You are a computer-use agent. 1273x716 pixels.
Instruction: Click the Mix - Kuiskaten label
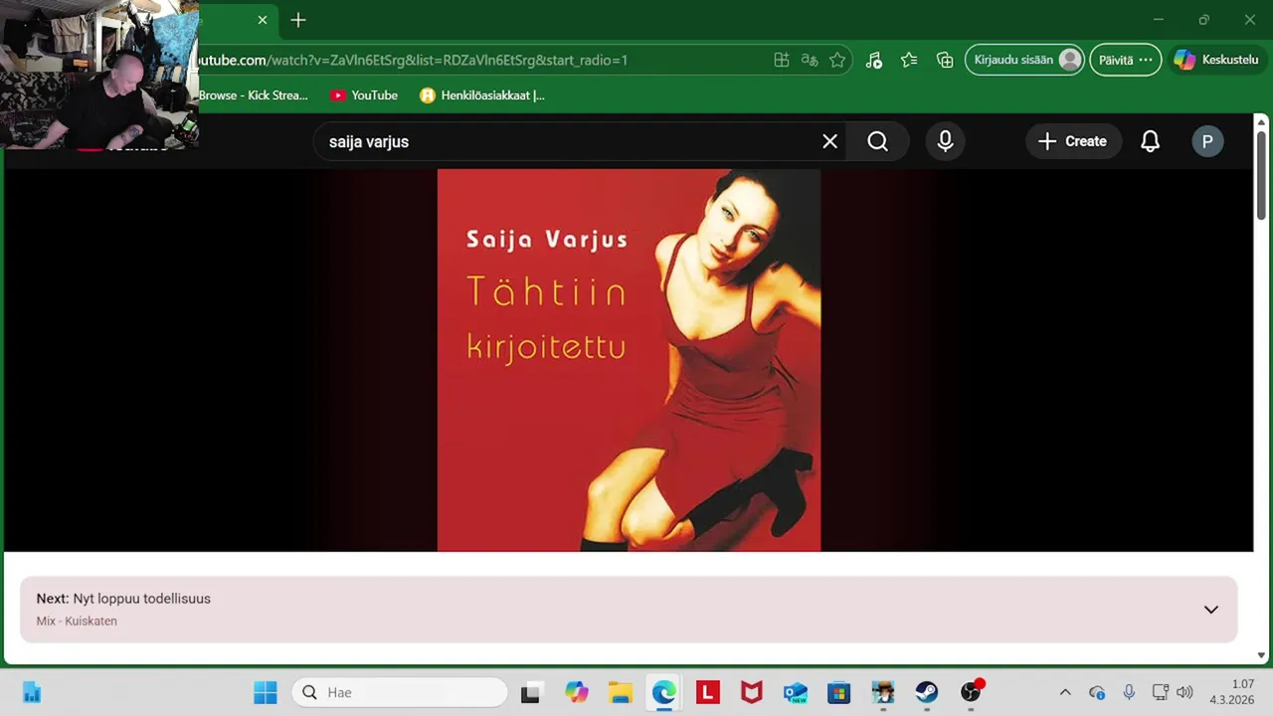(x=77, y=621)
